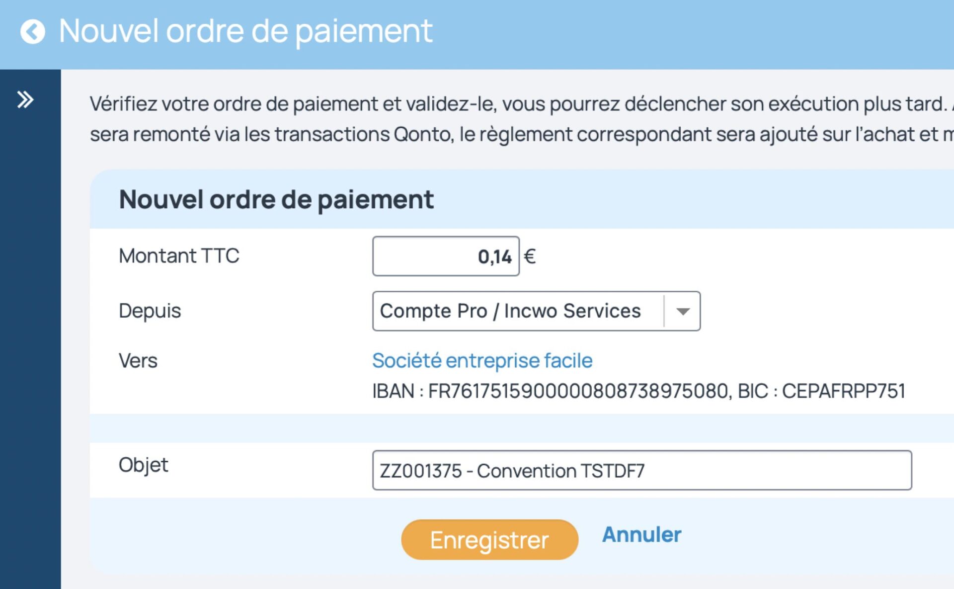
Task: Focus the Objet text field
Action: pos(641,471)
